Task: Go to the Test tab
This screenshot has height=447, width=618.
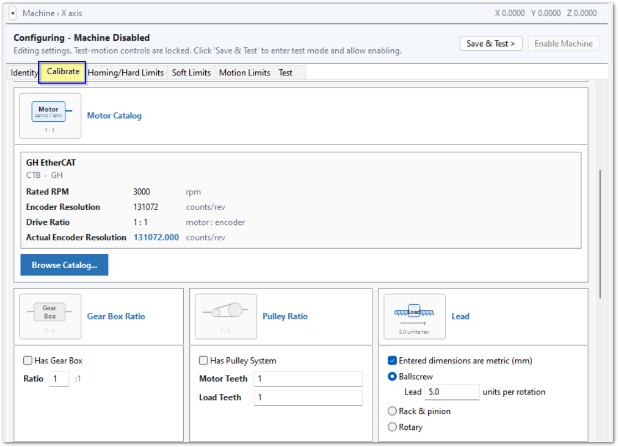Action: [x=285, y=73]
